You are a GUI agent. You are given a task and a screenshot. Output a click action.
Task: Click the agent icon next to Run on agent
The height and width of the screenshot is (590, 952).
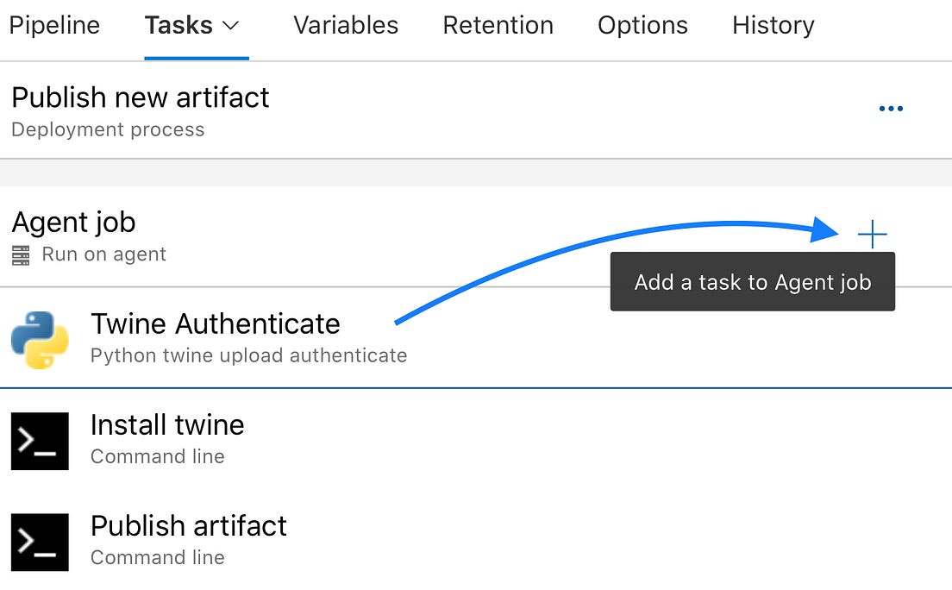(22, 254)
